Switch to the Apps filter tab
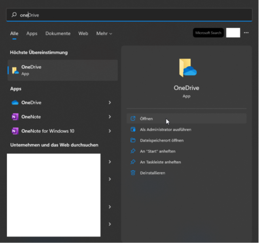The width and height of the screenshot is (259, 243). pyautogui.click(x=32, y=34)
